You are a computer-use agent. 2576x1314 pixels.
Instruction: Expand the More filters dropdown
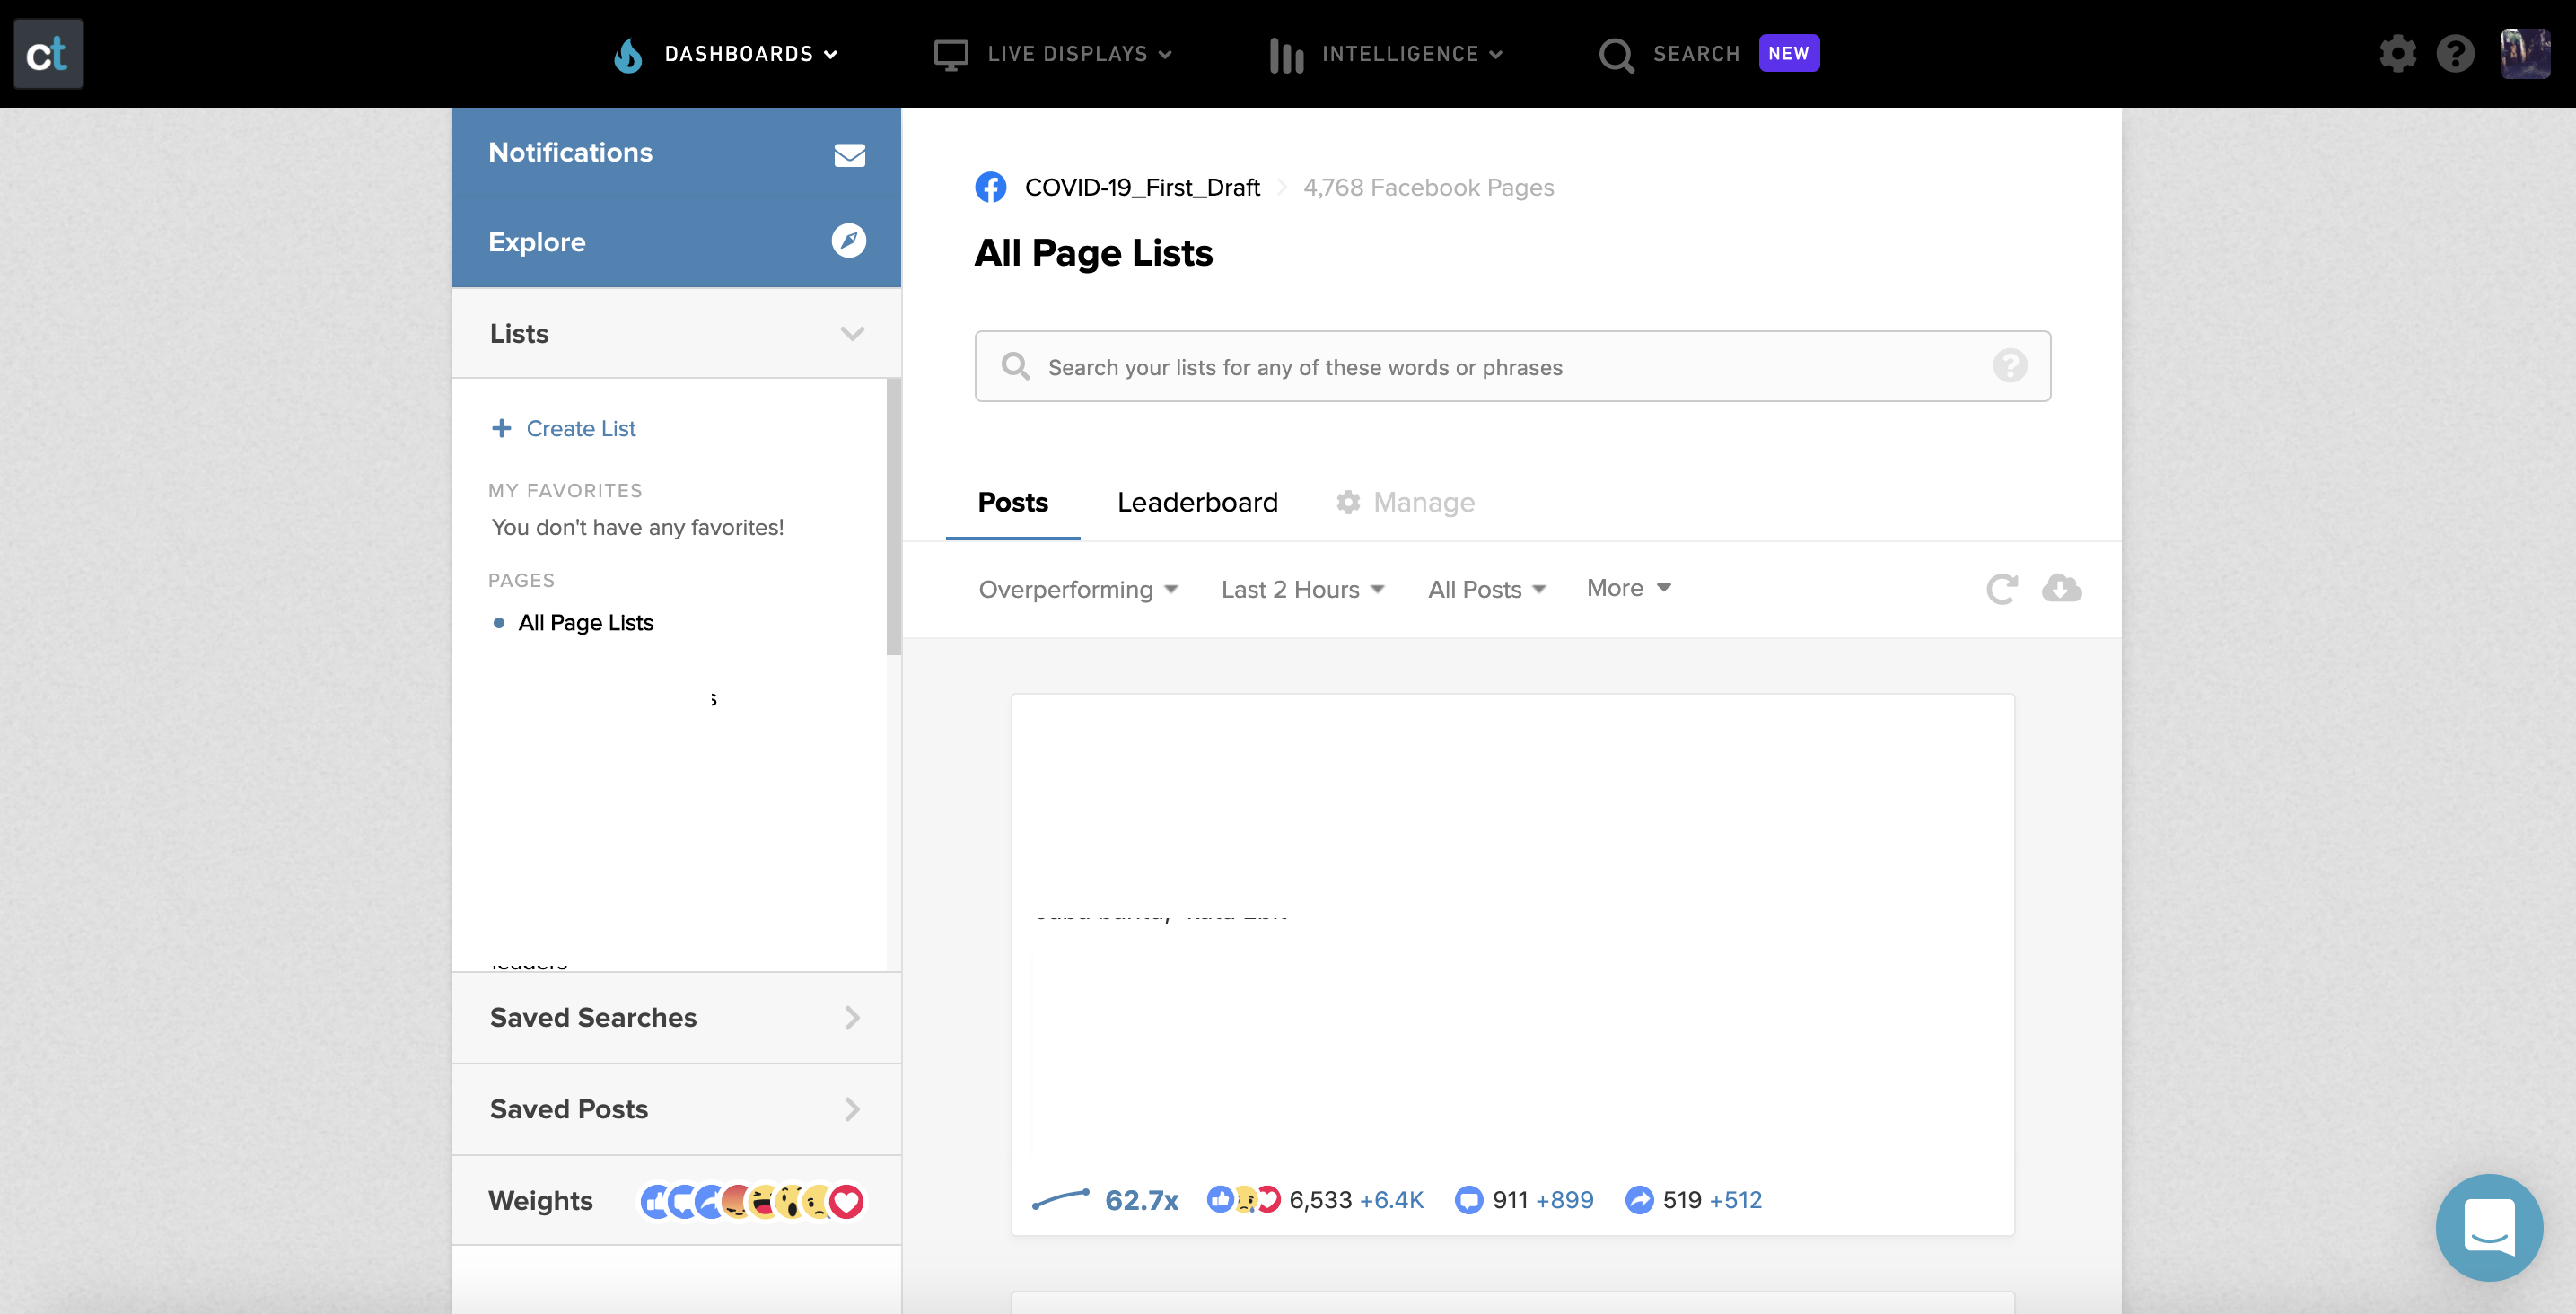pos(1628,588)
